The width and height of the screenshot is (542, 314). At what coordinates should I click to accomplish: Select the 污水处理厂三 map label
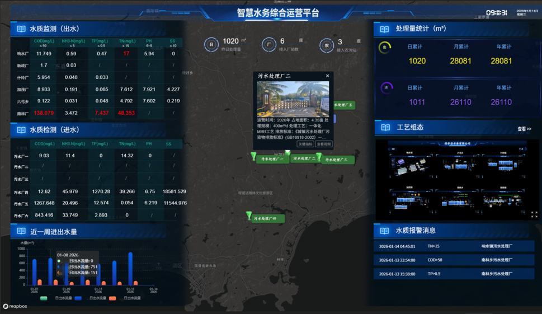(337, 160)
